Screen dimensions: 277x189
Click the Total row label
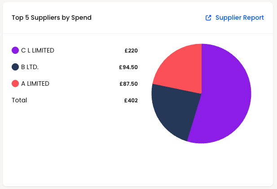click(x=19, y=100)
